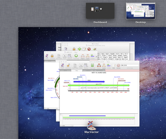Switch to Map tab in HUMS182R window
This screenshot has height=139, width=166.
coord(77,70)
